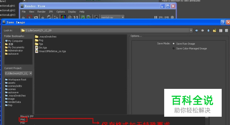Select the autosave project folder

12,93
